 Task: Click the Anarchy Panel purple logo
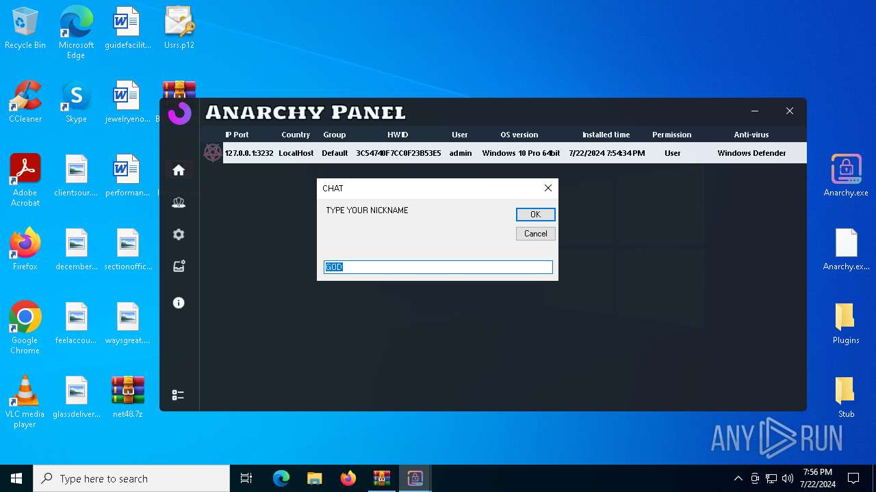point(179,113)
